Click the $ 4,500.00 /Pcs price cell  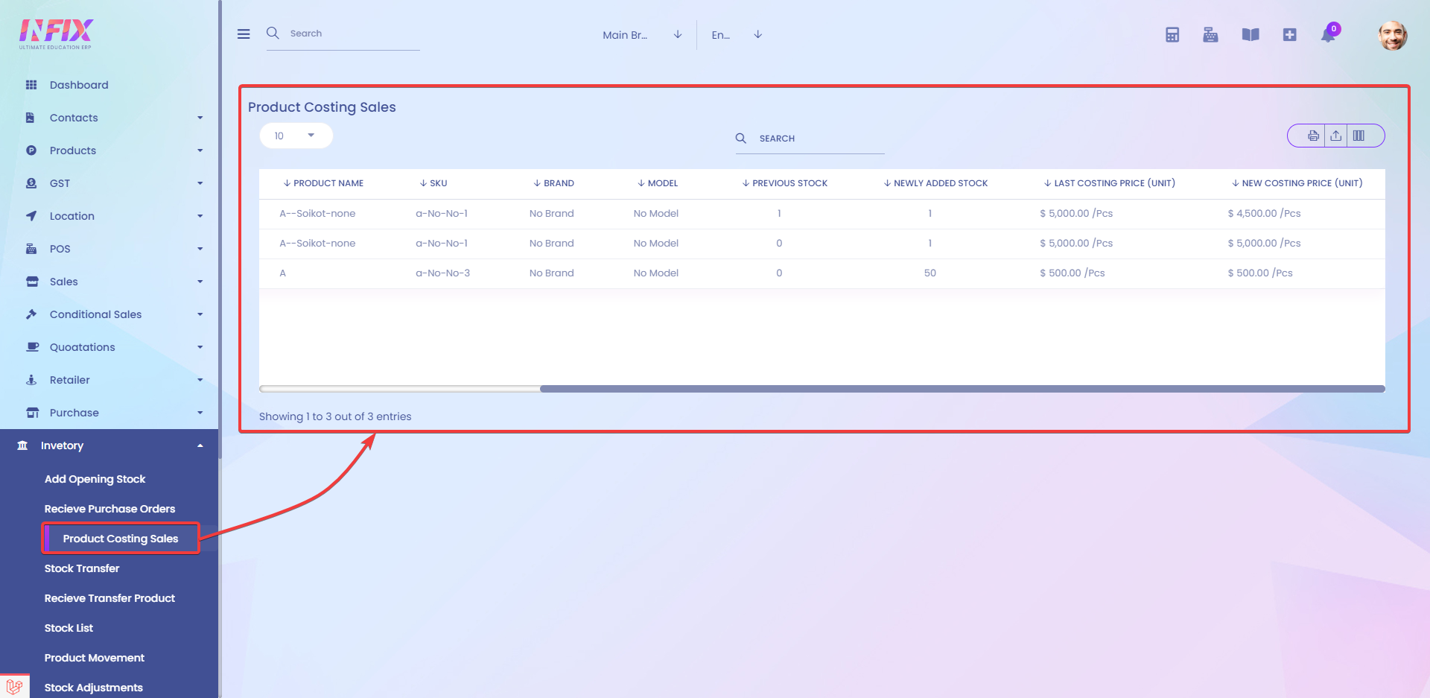[1264, 214]
